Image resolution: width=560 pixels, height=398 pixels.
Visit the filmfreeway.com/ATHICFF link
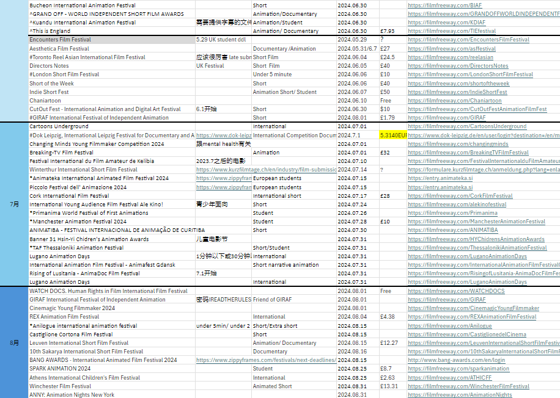pos(449,378)
